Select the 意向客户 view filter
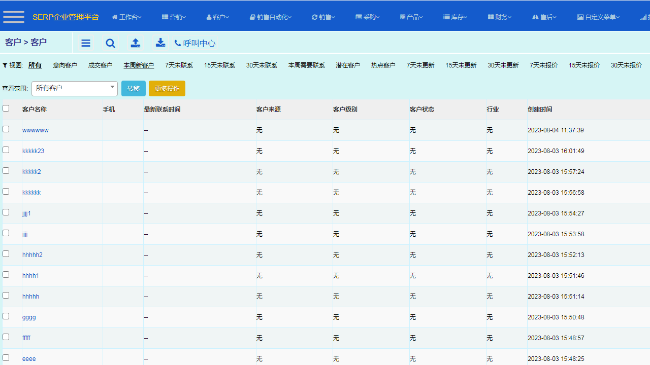This screenshot has height=365, width=650. click(x=65, y=65)
